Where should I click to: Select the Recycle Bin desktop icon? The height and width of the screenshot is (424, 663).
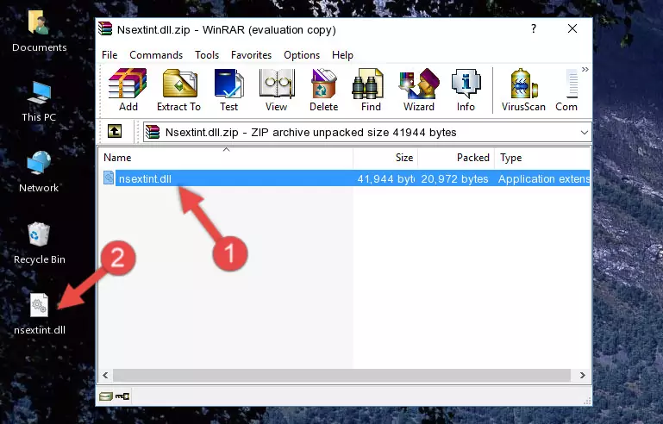point(40,243)
